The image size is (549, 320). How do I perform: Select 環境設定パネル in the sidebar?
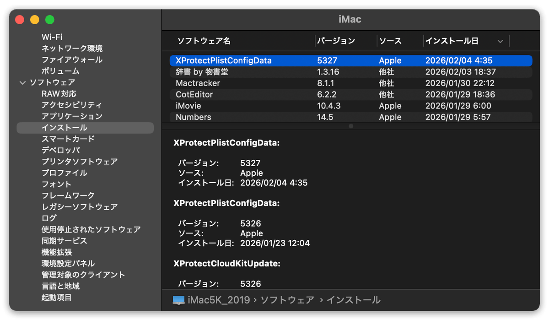(x=68, y=264)
